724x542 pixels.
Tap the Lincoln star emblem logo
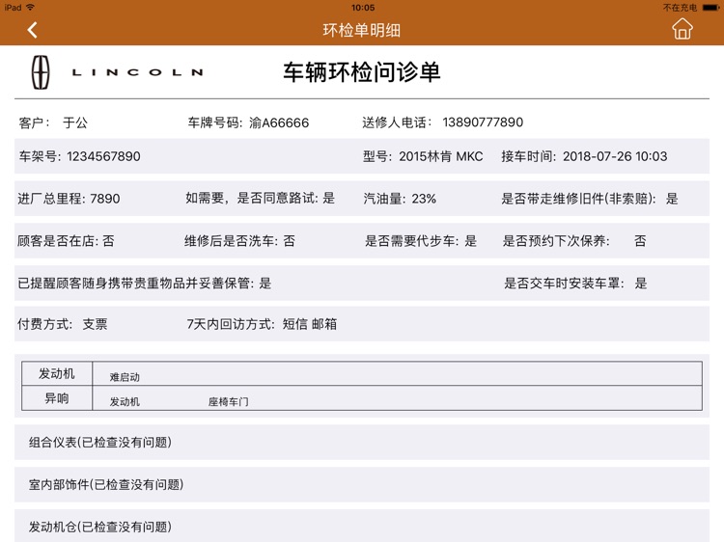point(41,72)
